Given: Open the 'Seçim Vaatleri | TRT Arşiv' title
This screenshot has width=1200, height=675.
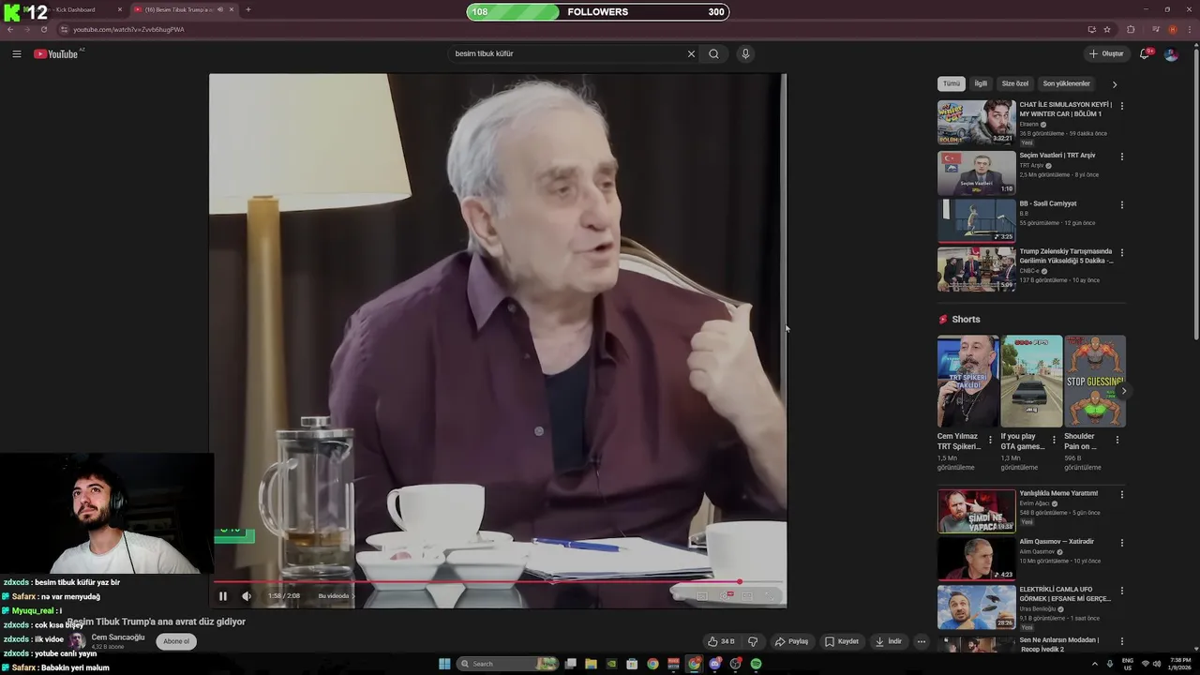Looking at the screenshot, I should [x=1057, y=156].
